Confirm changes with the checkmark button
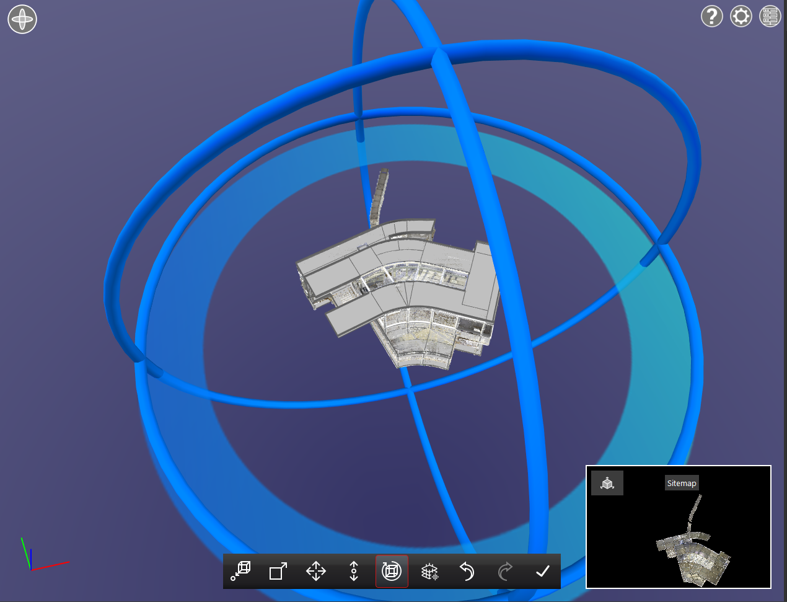 click(x=543, y=571)
